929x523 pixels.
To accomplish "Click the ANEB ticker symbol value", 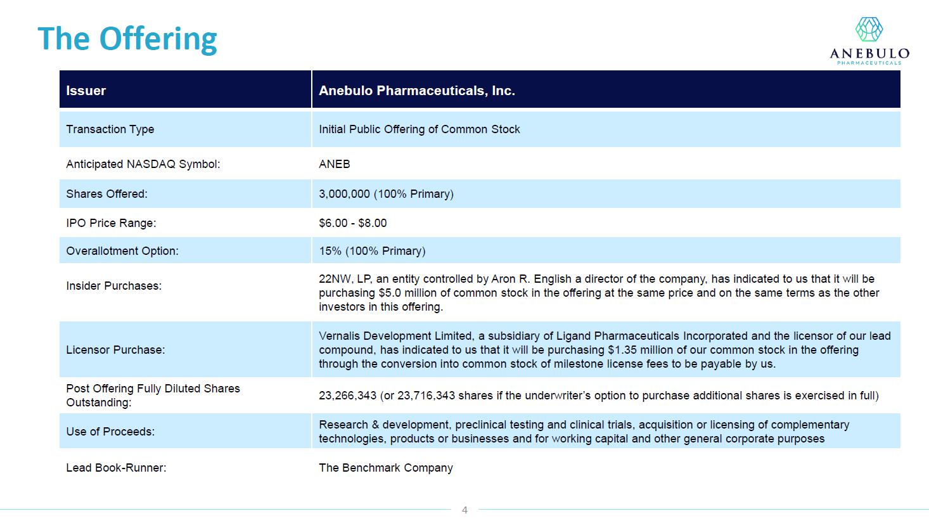I will coord(335,164).
